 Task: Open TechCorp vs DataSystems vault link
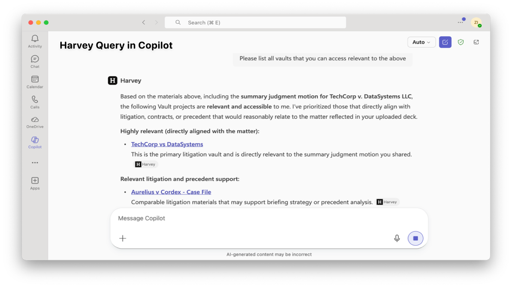(167, 144)
